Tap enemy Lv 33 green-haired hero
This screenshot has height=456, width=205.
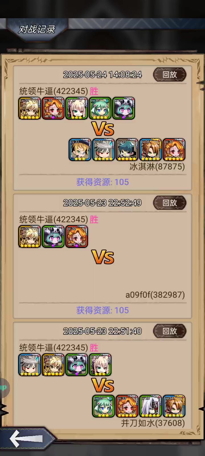click(103, 406)
